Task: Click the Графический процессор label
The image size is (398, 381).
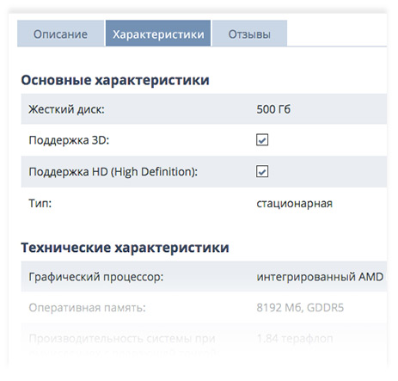Action: coord(96,277)
